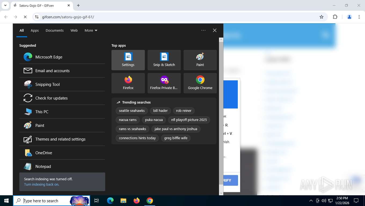Select the All search filter tab
The height and width of the screenshot is (206, 365).
point(22,30)
